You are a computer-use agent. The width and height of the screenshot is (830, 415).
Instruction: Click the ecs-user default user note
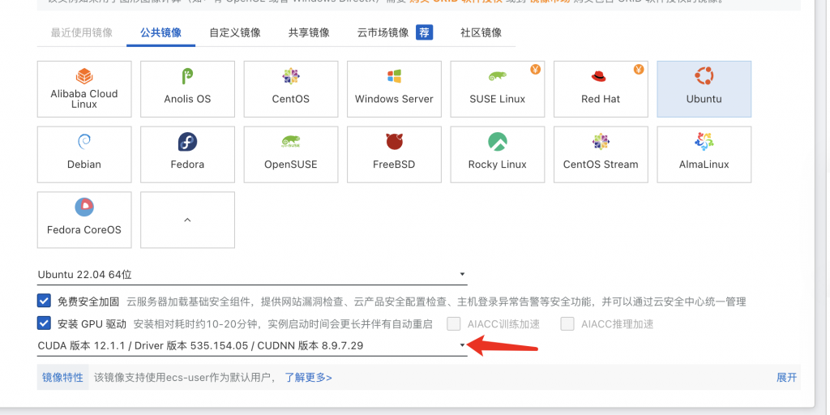click(x=185, y=378)
